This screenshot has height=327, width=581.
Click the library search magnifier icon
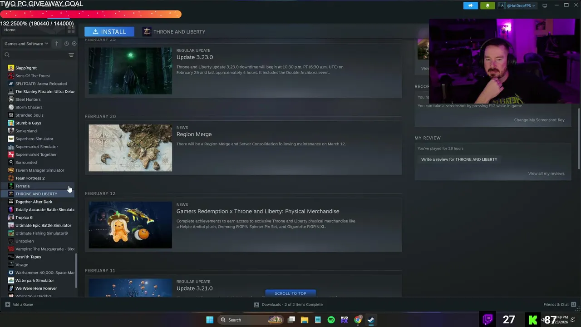pos(7,55)
